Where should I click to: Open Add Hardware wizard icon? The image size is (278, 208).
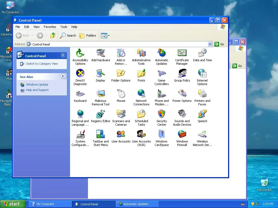pyautogui.click(x=100, y=53)
